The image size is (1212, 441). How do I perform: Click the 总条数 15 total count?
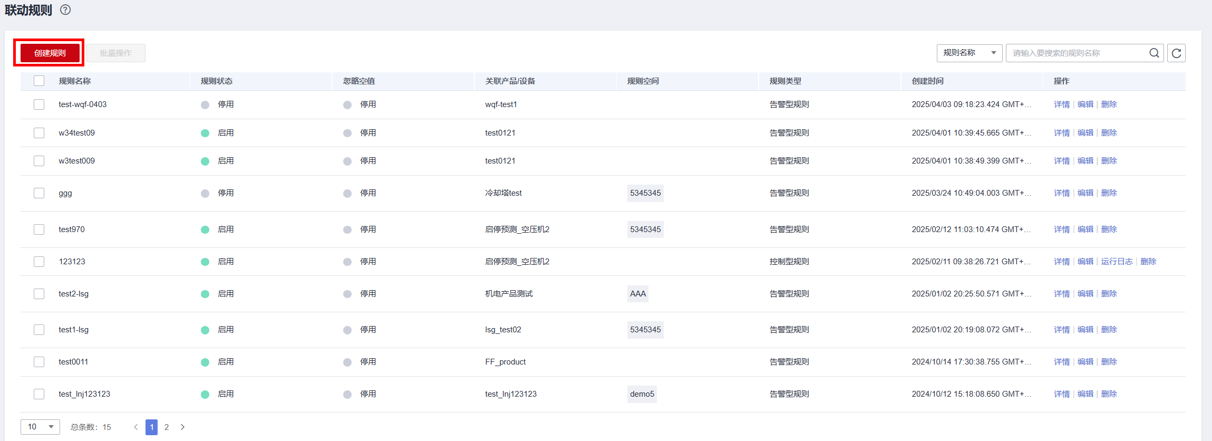point(91,427)
